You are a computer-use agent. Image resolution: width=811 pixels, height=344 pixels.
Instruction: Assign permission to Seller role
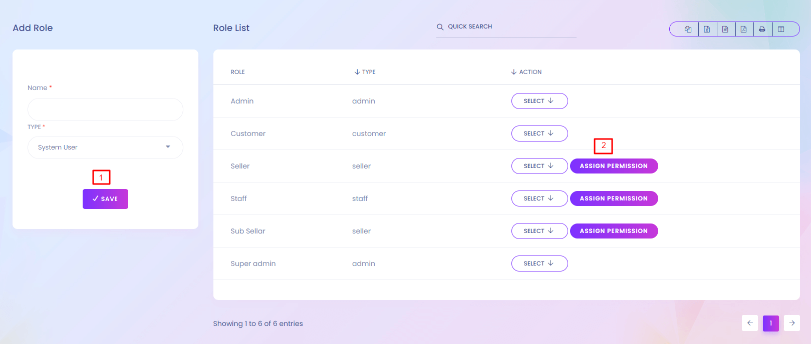[x=614, y=166]
